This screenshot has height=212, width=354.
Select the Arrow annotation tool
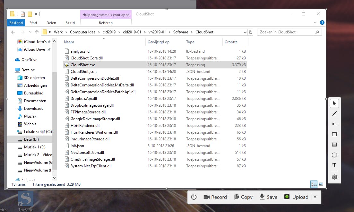(334, 124)
